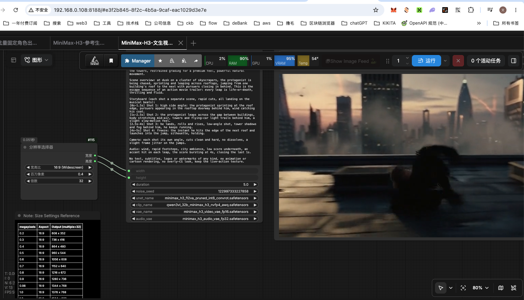
Task: Select a different unet_name model
Action: 194,198
